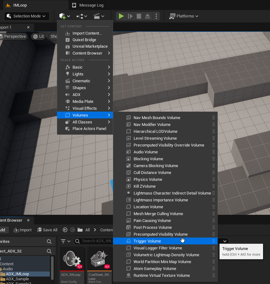
Task: Click the Advance Frame button
Action: (x=130, y=16)
